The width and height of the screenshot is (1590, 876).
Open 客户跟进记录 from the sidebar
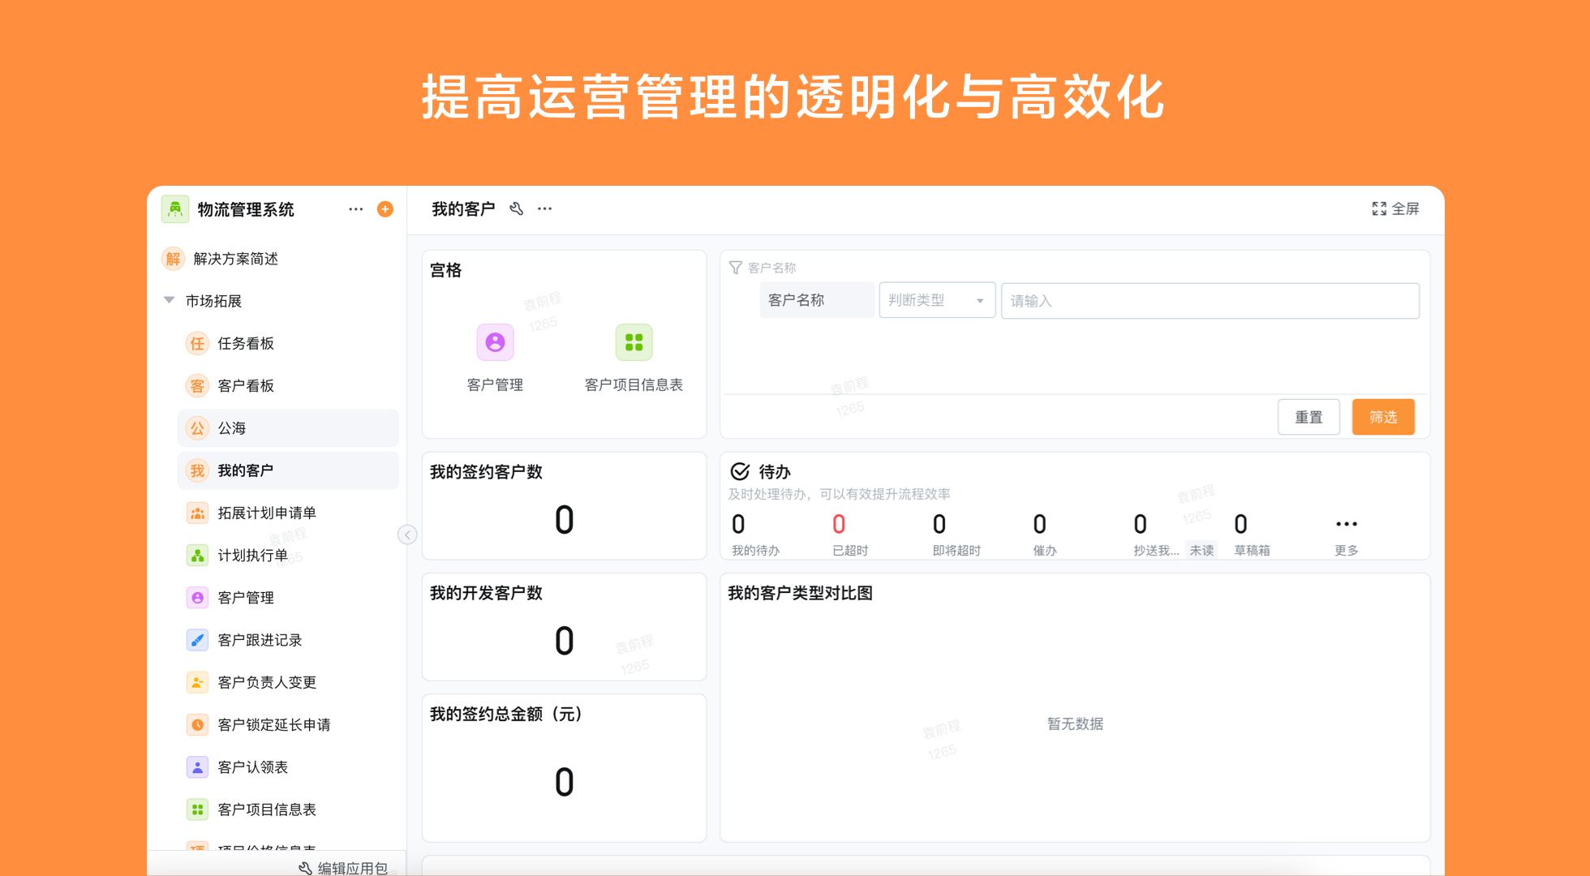click(x=260, y=640)
